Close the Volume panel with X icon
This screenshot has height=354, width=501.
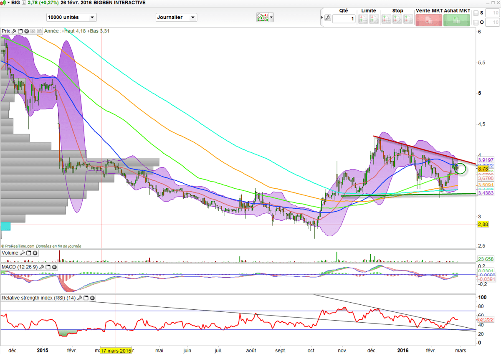click(35, 253)
